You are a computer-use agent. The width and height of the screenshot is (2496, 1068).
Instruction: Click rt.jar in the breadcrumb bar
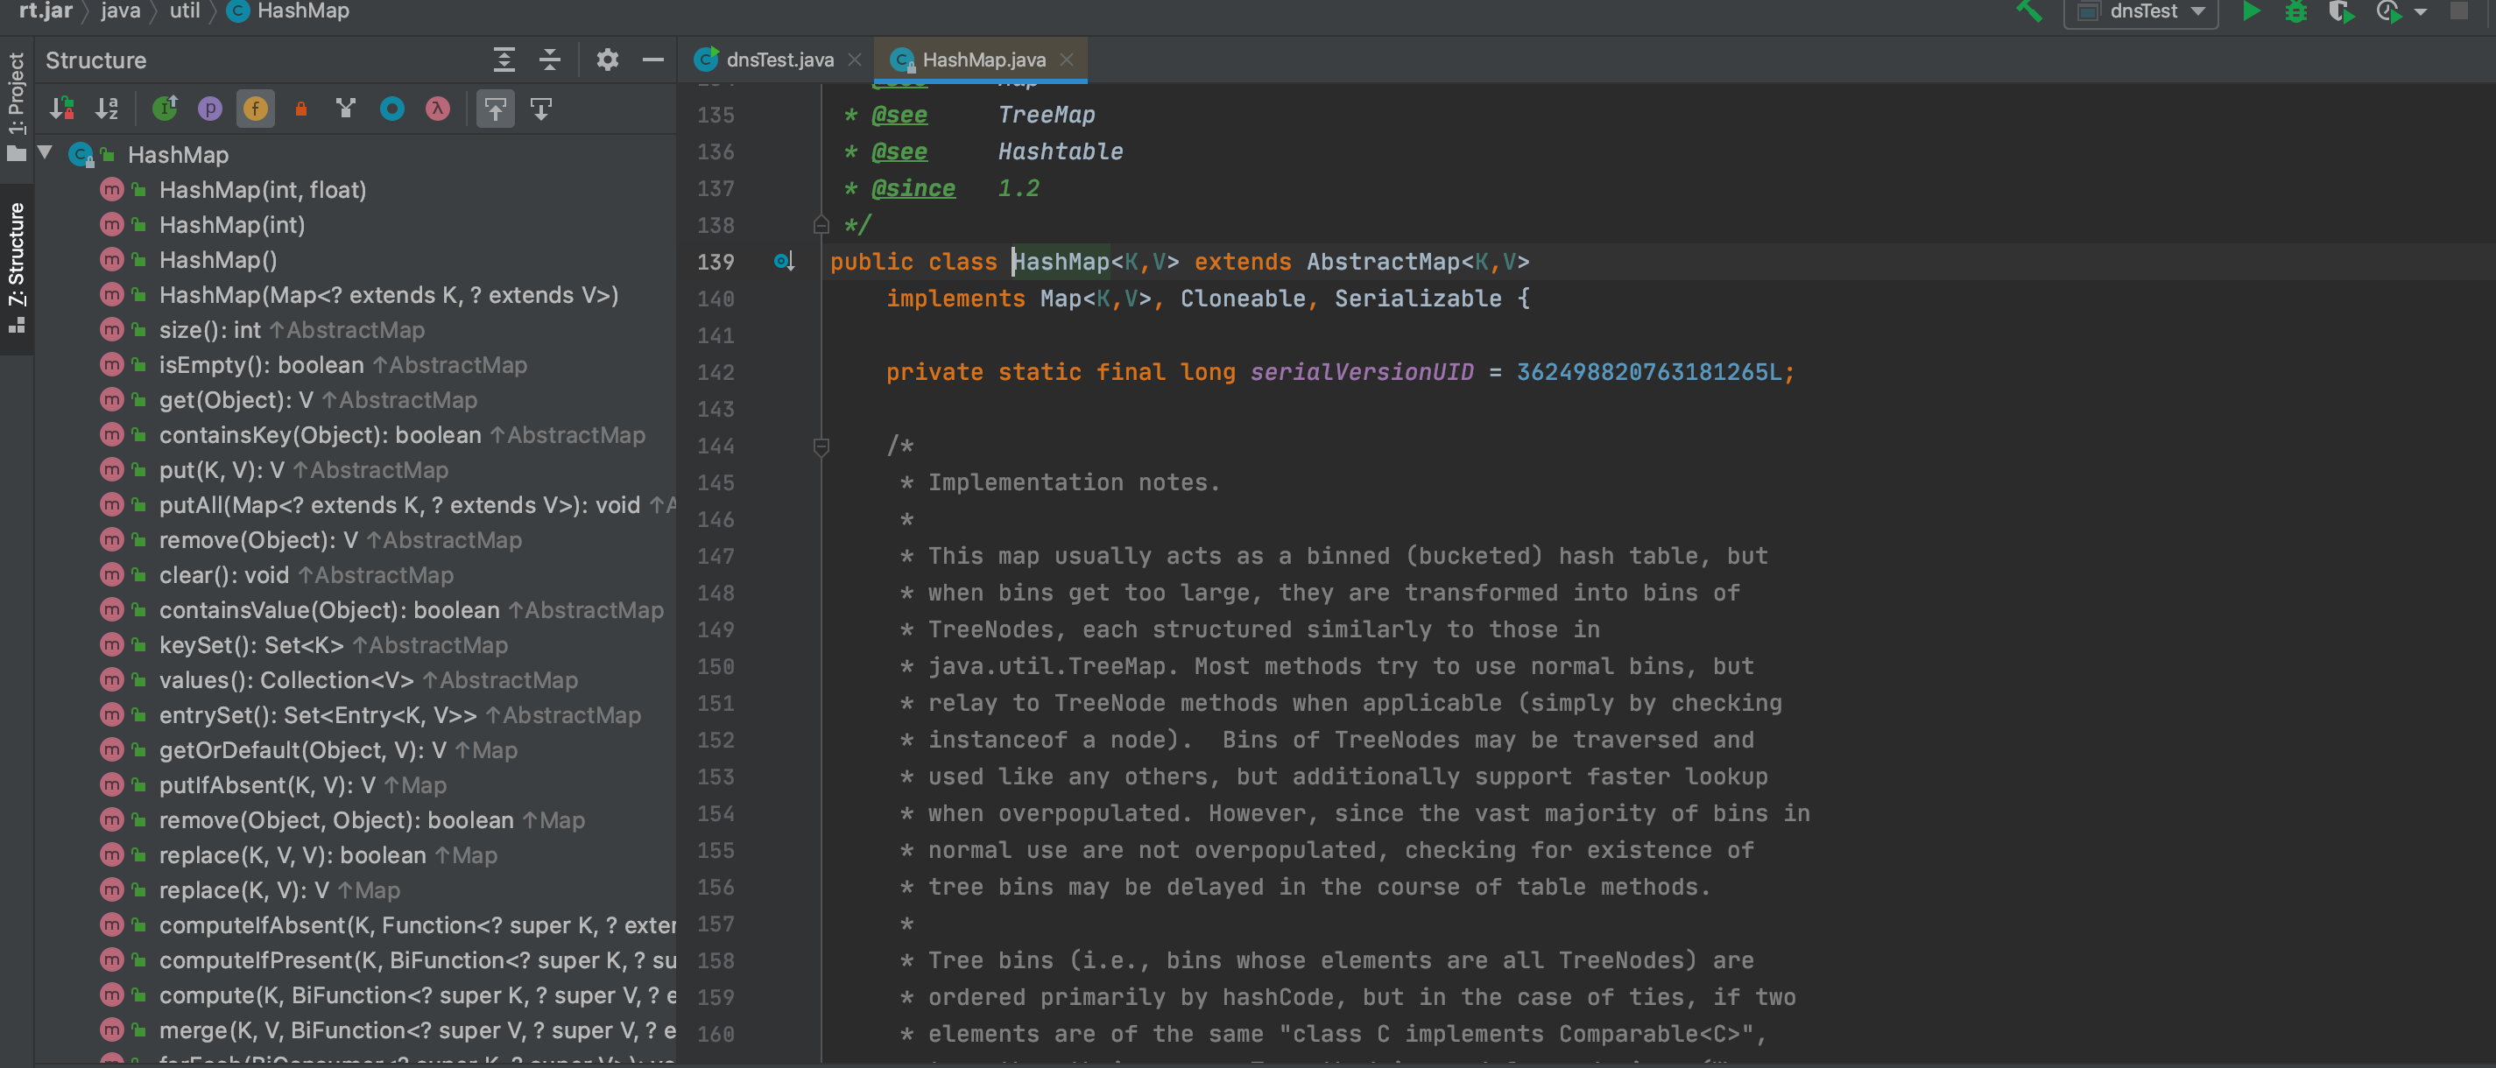(x=46, y=11)
